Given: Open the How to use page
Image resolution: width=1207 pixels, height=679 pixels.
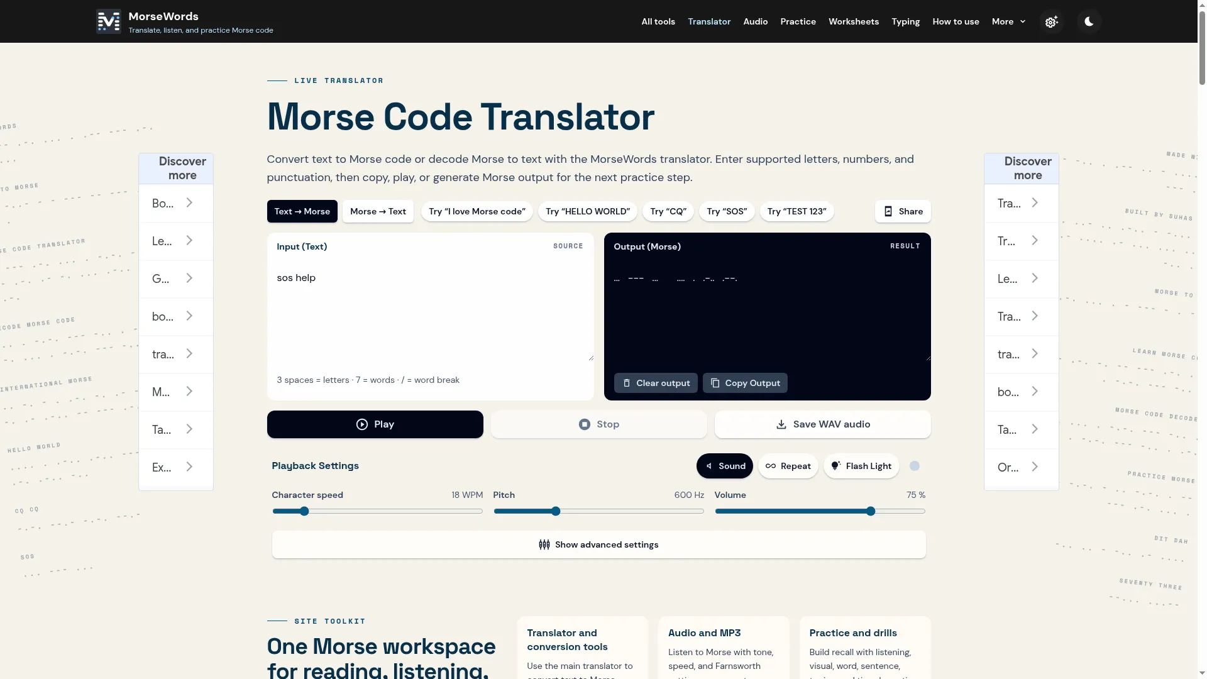Looking at the screenshot, I should pos(956,21).
